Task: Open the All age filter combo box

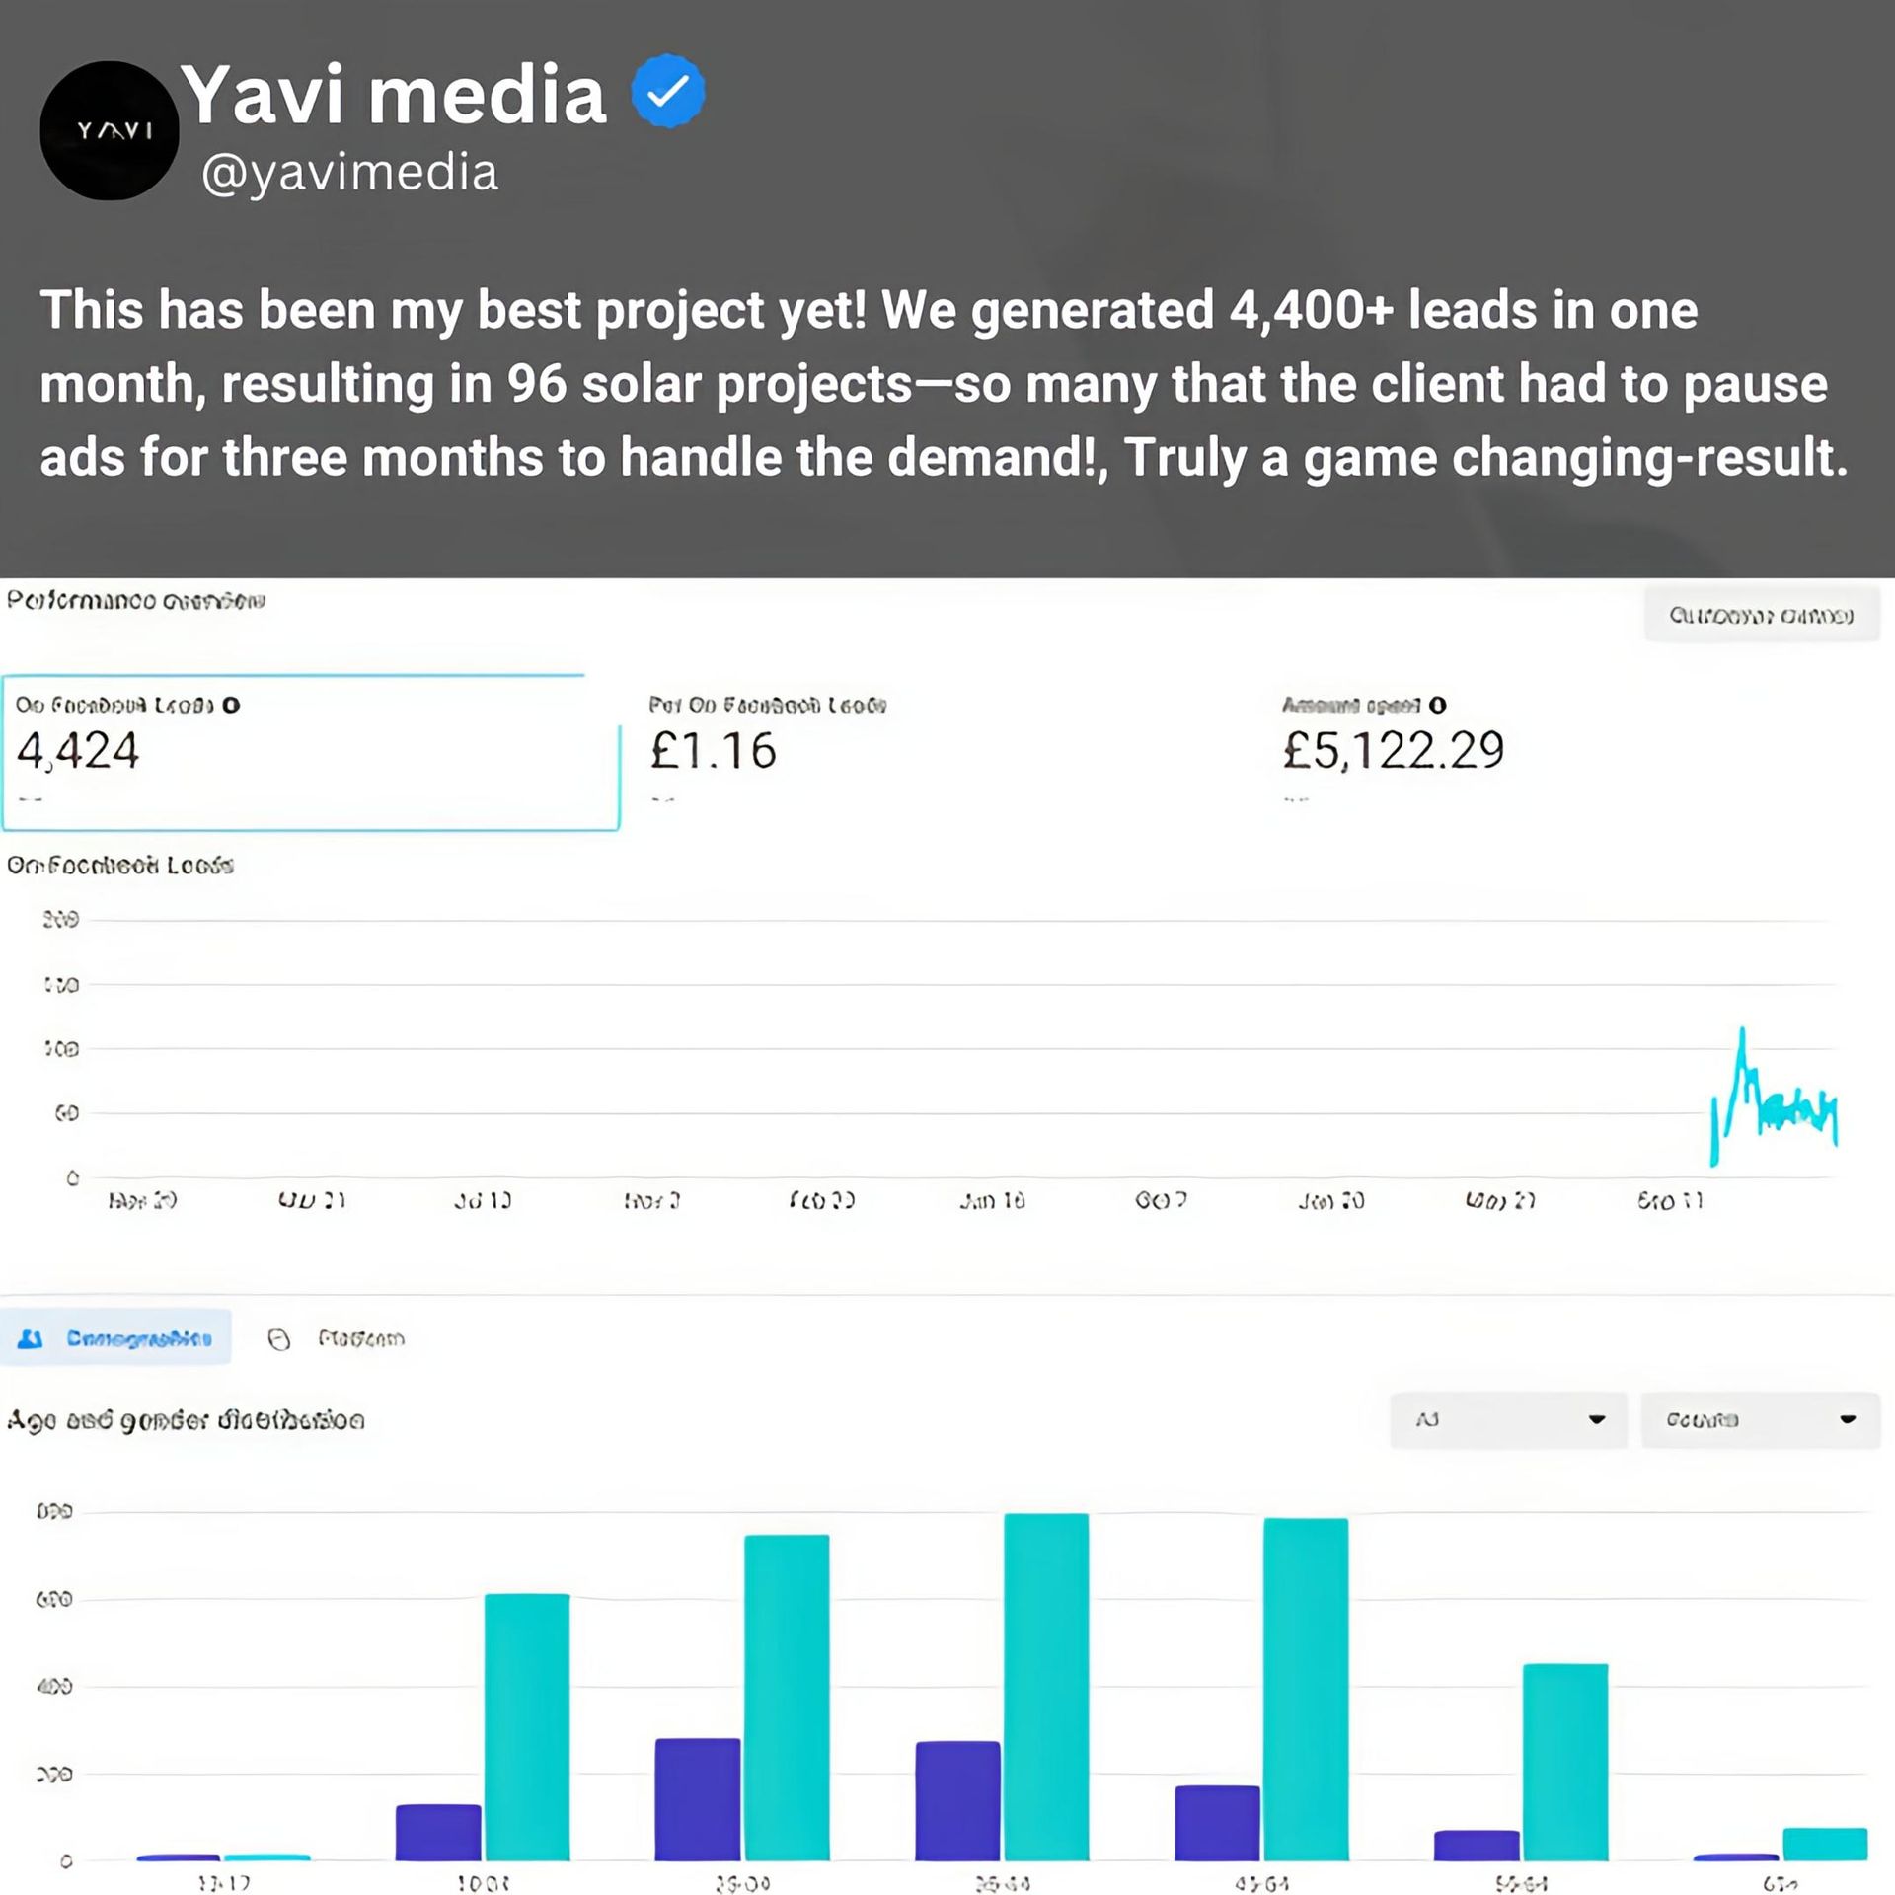Action: 1507,1419
